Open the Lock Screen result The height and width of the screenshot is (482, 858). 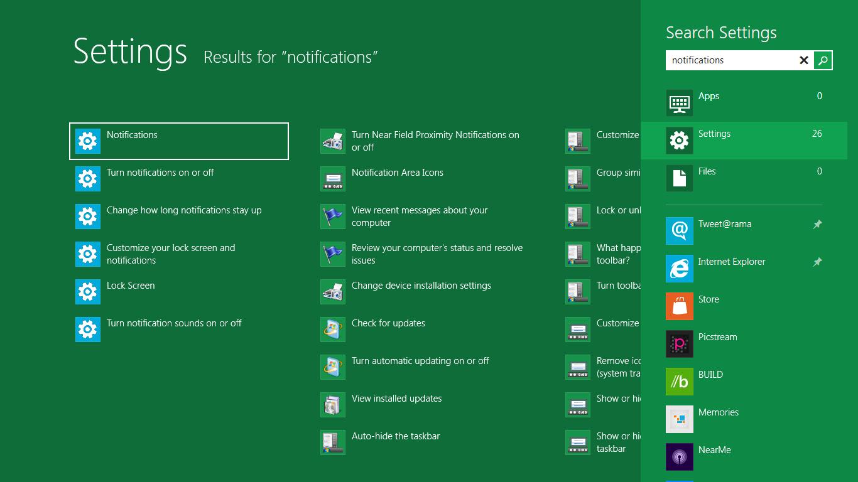[x=179, y=292]
